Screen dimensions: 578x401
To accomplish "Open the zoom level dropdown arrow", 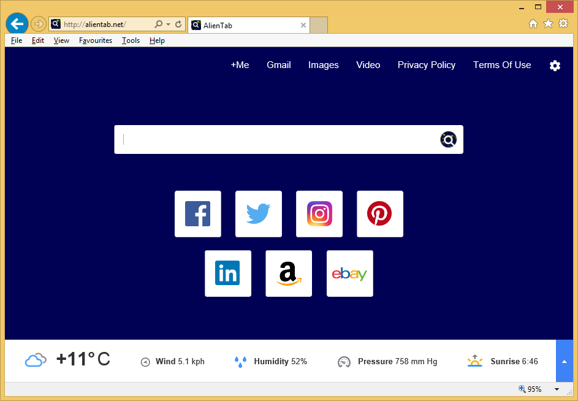I will 557,389.
